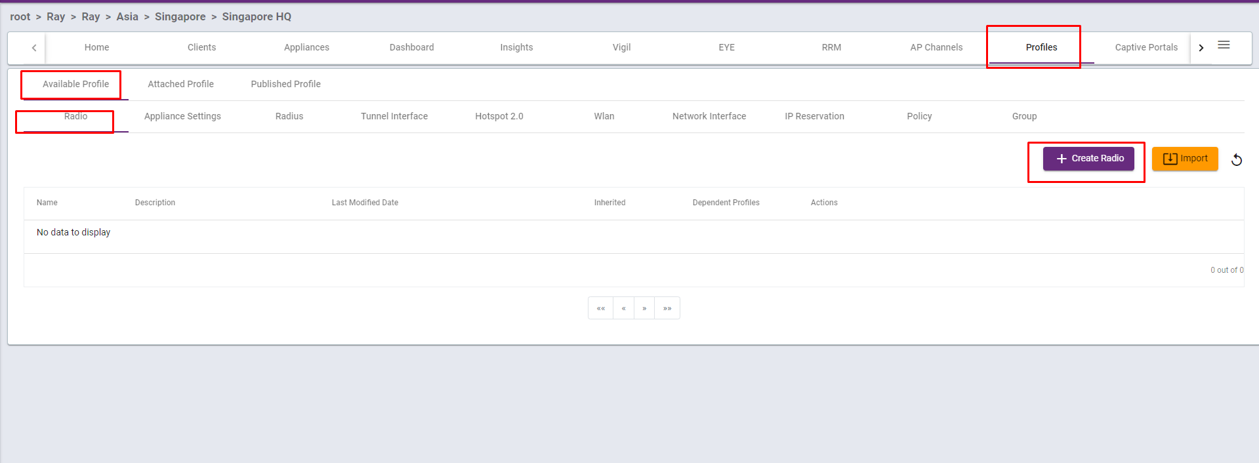Go to first page of results
1259x463 pixels.
(601, 308)
